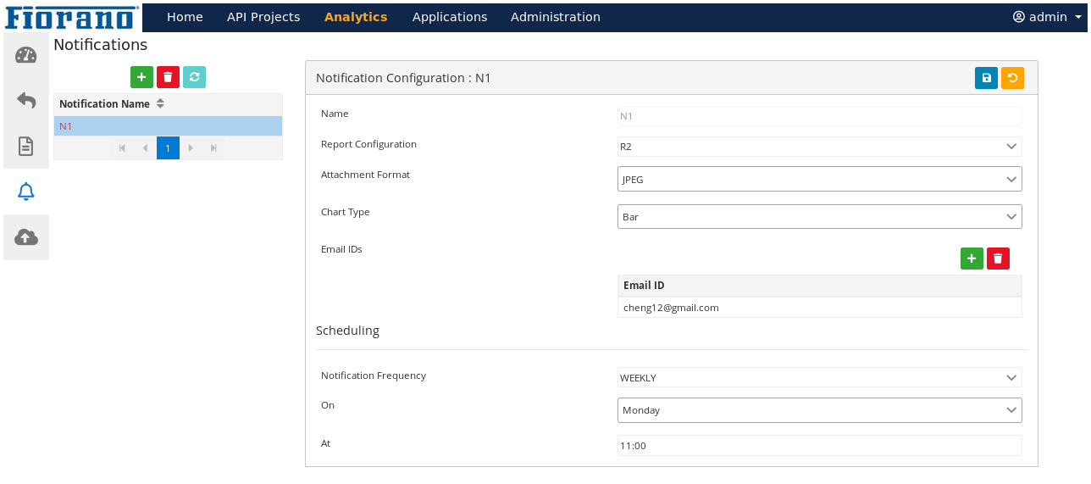Reset notification configuration with orange undo icon
Viewport: 1091px width, 484px height.
(1012, 78)
